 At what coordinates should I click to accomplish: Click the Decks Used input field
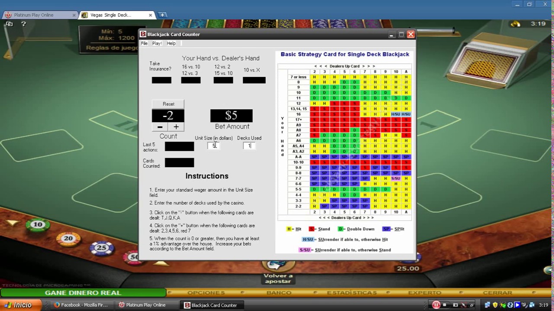[x=249, y=146]
